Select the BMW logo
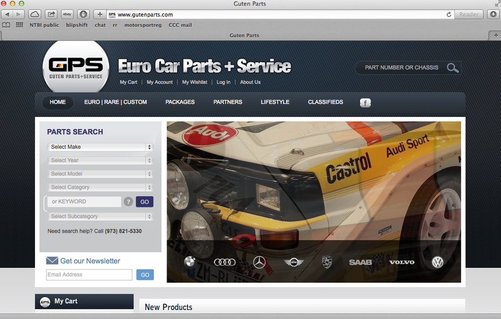 (x=190, y=262)
